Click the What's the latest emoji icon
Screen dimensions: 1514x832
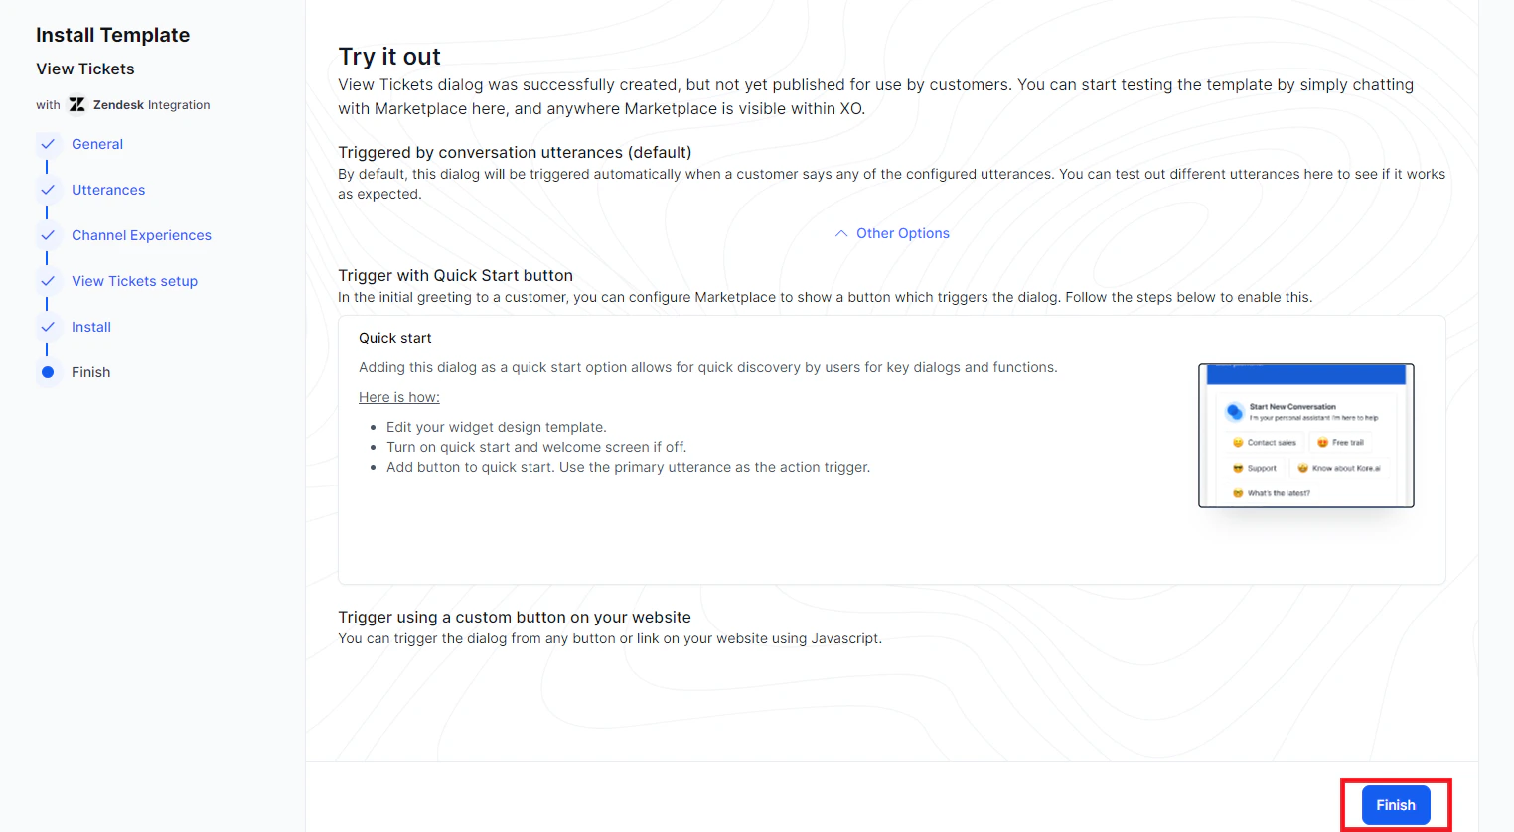1238,491
